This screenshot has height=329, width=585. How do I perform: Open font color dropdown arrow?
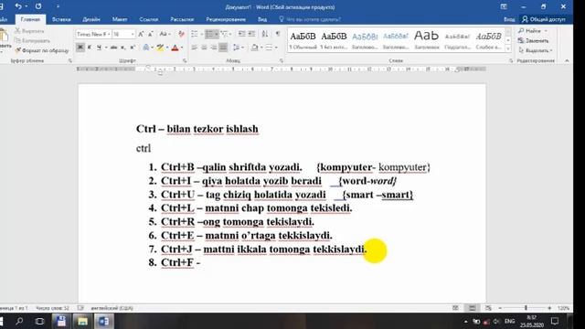182,48
